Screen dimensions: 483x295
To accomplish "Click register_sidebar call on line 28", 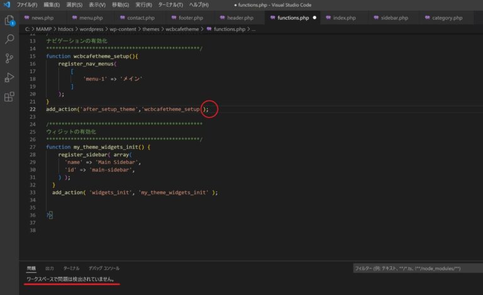I will [83, 154].
